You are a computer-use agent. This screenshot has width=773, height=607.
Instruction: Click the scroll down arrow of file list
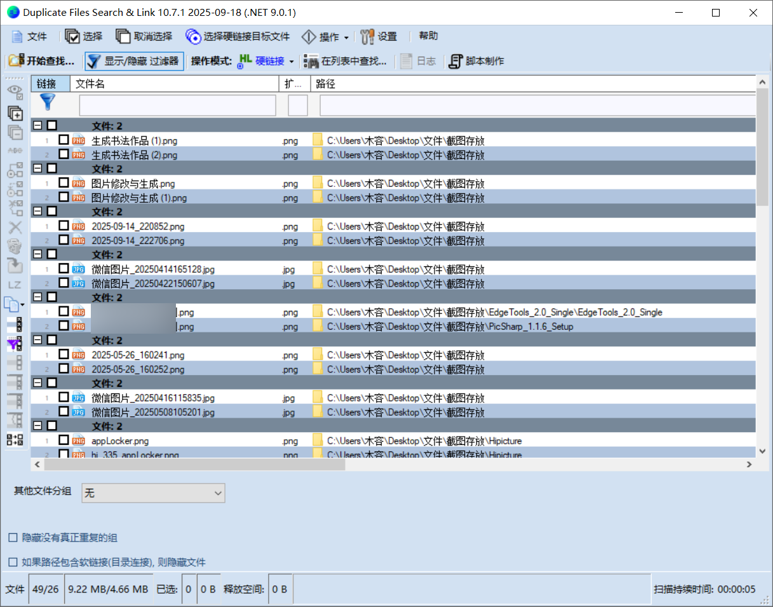(763, 451)
